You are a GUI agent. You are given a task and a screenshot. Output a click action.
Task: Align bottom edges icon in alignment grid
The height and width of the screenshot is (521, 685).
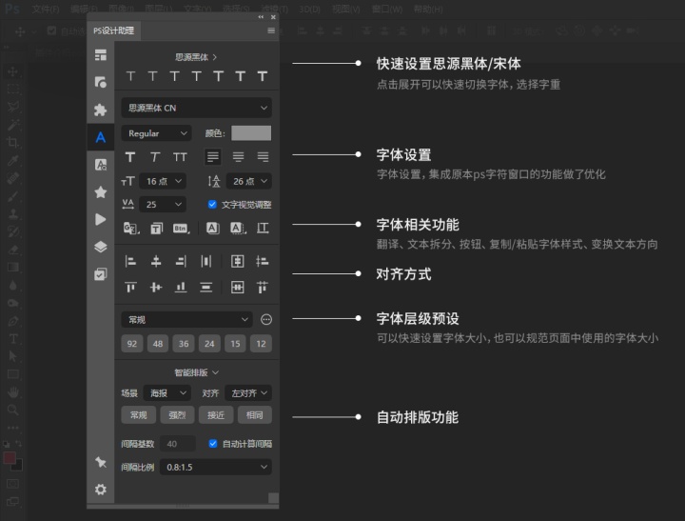point(181,287)
